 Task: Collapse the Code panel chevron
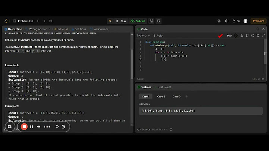(263, 29)
